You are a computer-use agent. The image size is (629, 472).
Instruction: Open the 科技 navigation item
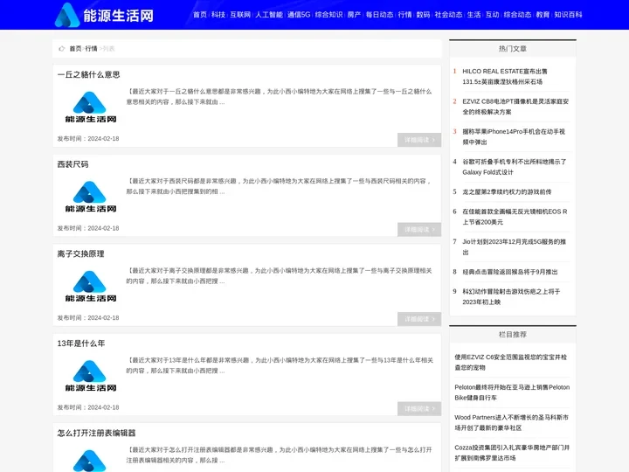click(218, 15)
